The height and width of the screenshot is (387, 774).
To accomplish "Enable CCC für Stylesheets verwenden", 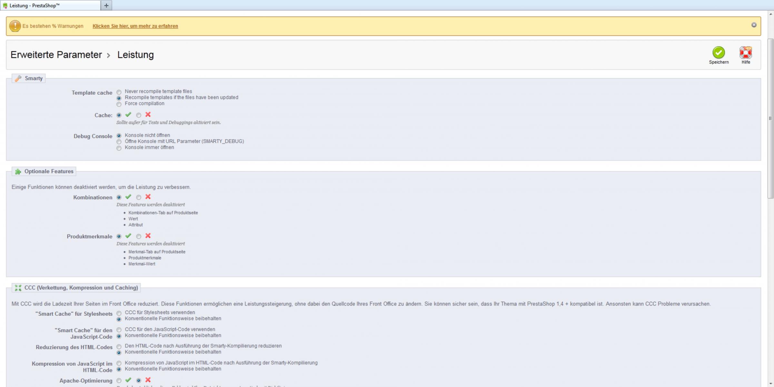I will point(119,313).
